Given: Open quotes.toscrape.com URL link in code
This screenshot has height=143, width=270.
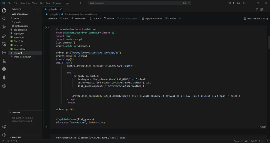Looking at the screenshot, I should point(95,53).
